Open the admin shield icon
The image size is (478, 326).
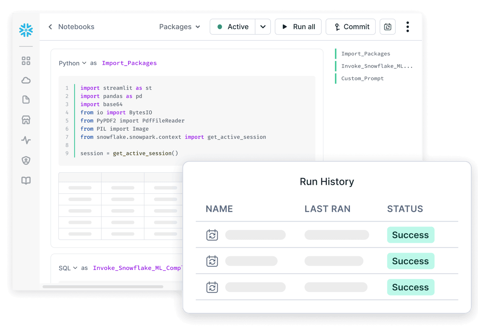coord(26,161)
